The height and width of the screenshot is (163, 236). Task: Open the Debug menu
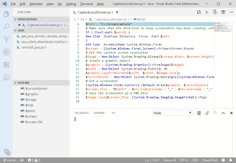71,4
